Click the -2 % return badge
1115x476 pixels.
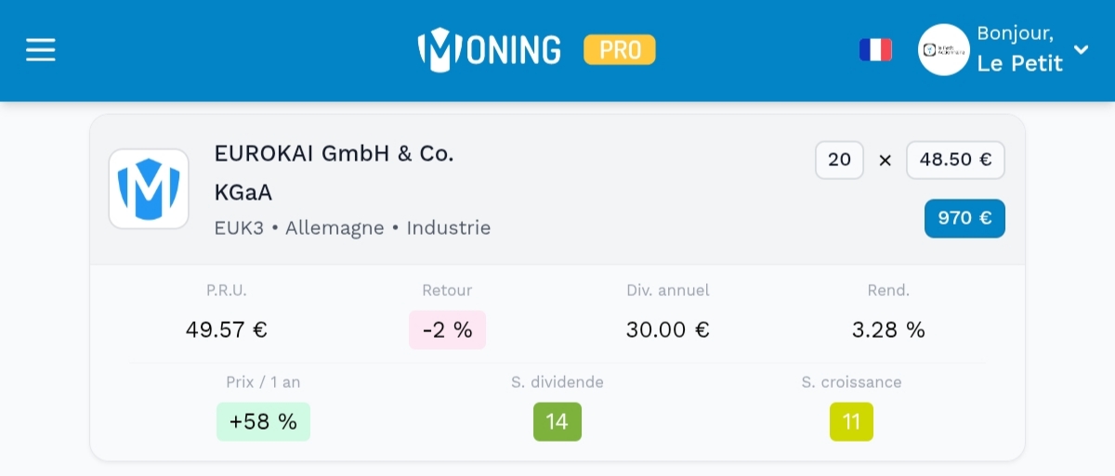pyautogui.click(x=447, y=329)
